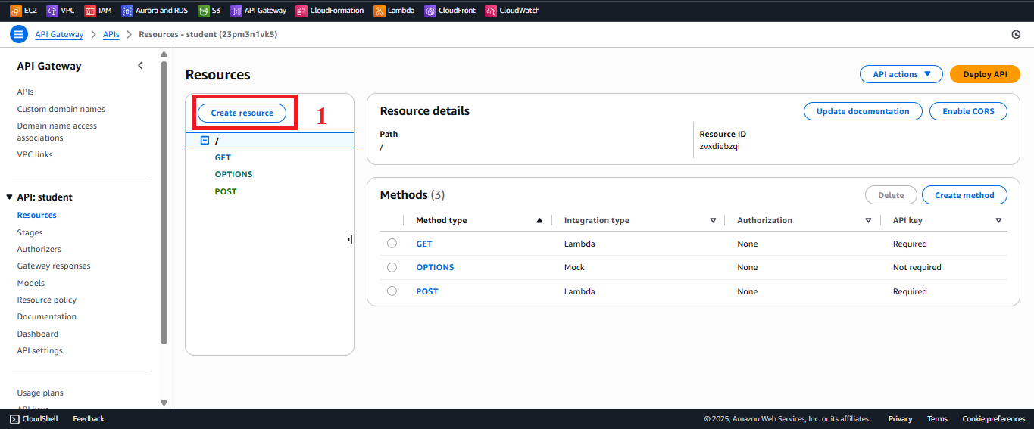Open the CloudFront shortcut icon
The image size is (1034, 429).
[430, 11]
